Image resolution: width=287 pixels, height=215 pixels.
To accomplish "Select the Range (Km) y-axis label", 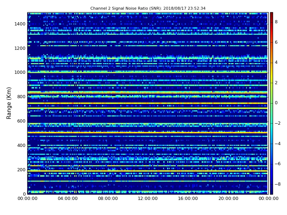I will click(9, 103).
